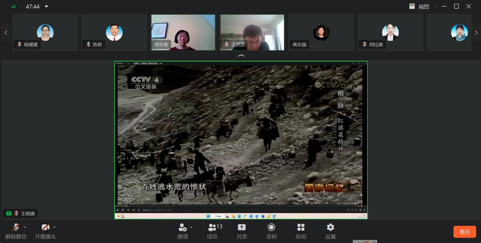Image resolution: width=481 pixels, height=243 pixels.
Task: Open the 成员 members list
Action: tap(215, 231)
